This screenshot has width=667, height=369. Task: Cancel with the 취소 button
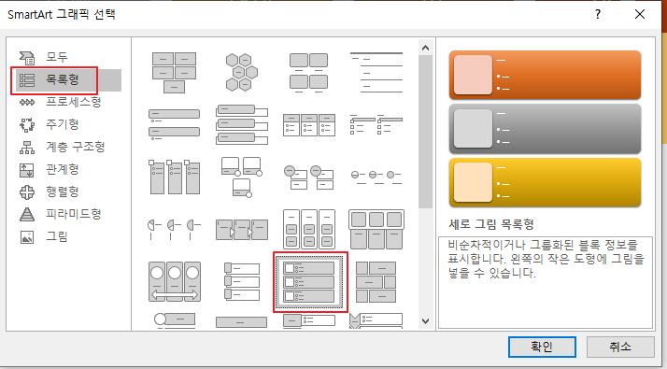620,347
